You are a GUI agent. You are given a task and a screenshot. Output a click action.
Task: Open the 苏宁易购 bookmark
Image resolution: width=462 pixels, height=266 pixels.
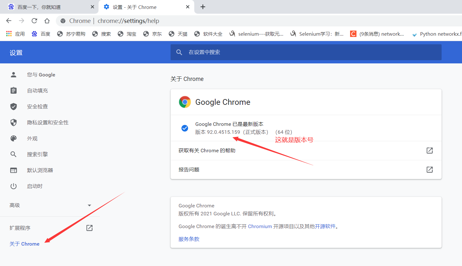pos(71,34)
